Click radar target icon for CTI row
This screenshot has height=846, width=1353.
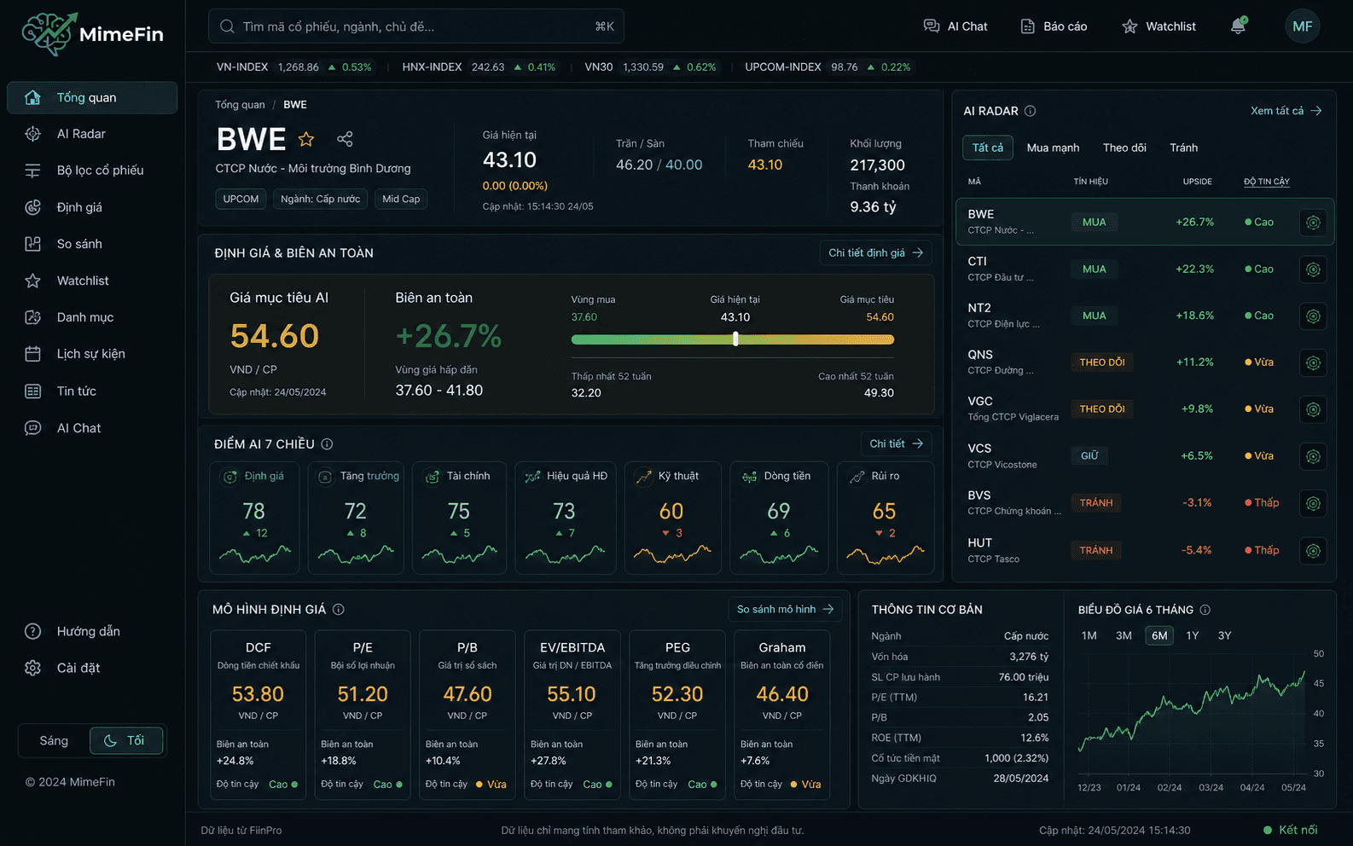[1313, 269]
